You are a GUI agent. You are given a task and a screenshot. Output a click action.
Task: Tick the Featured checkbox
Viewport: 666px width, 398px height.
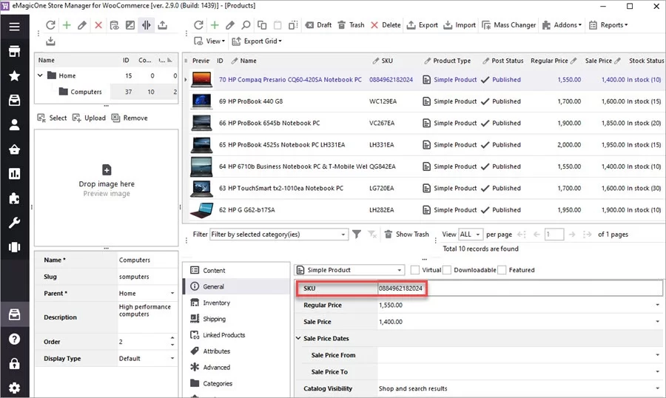click(502, 270)
